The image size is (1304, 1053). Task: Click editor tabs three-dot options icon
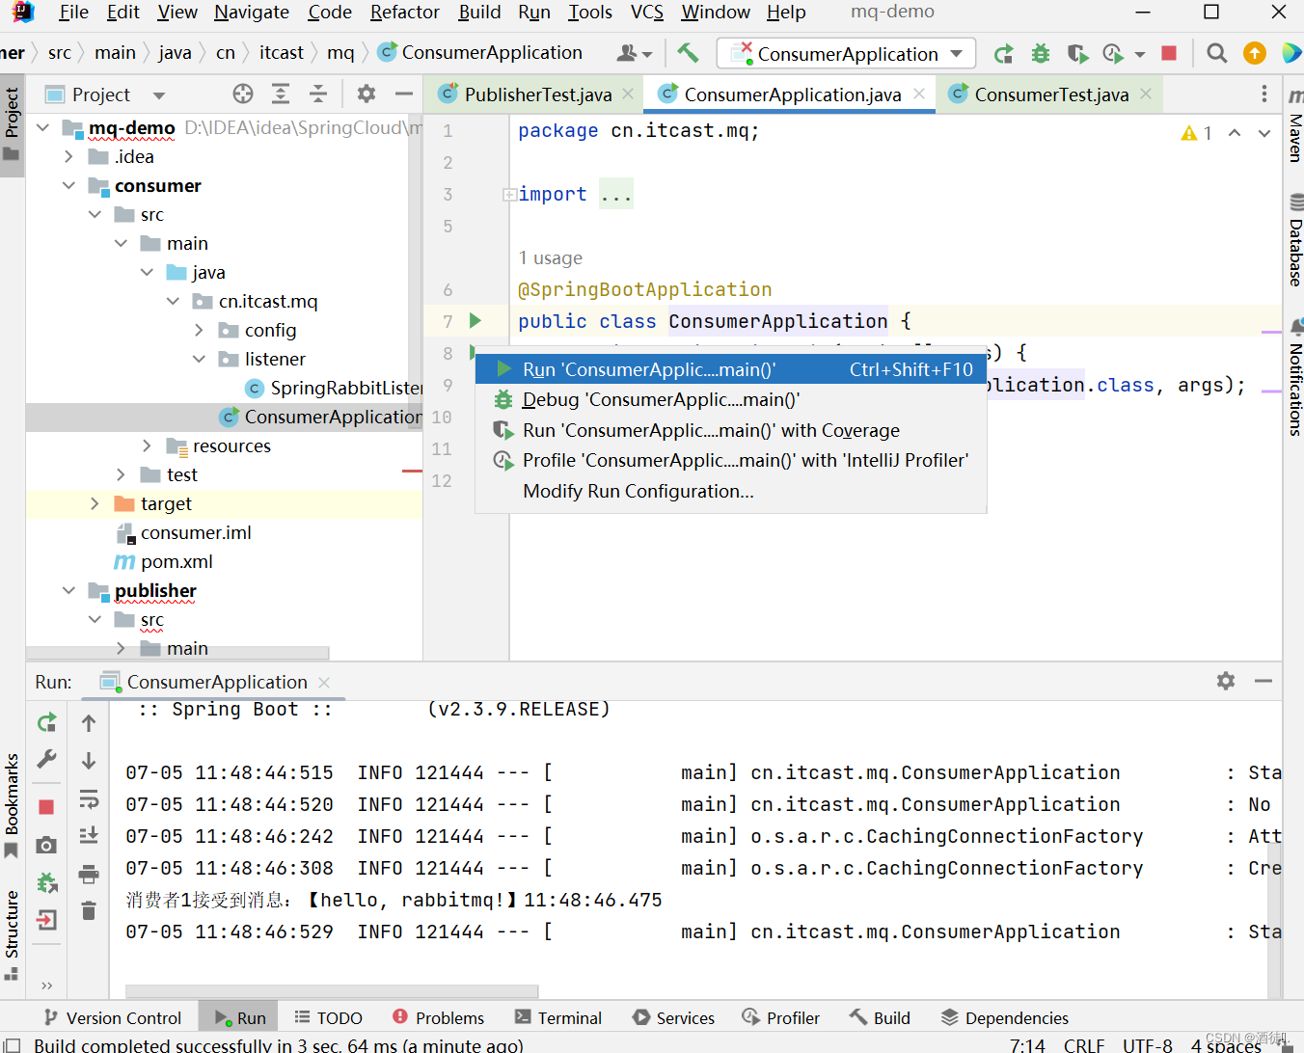coord(1264,94)
